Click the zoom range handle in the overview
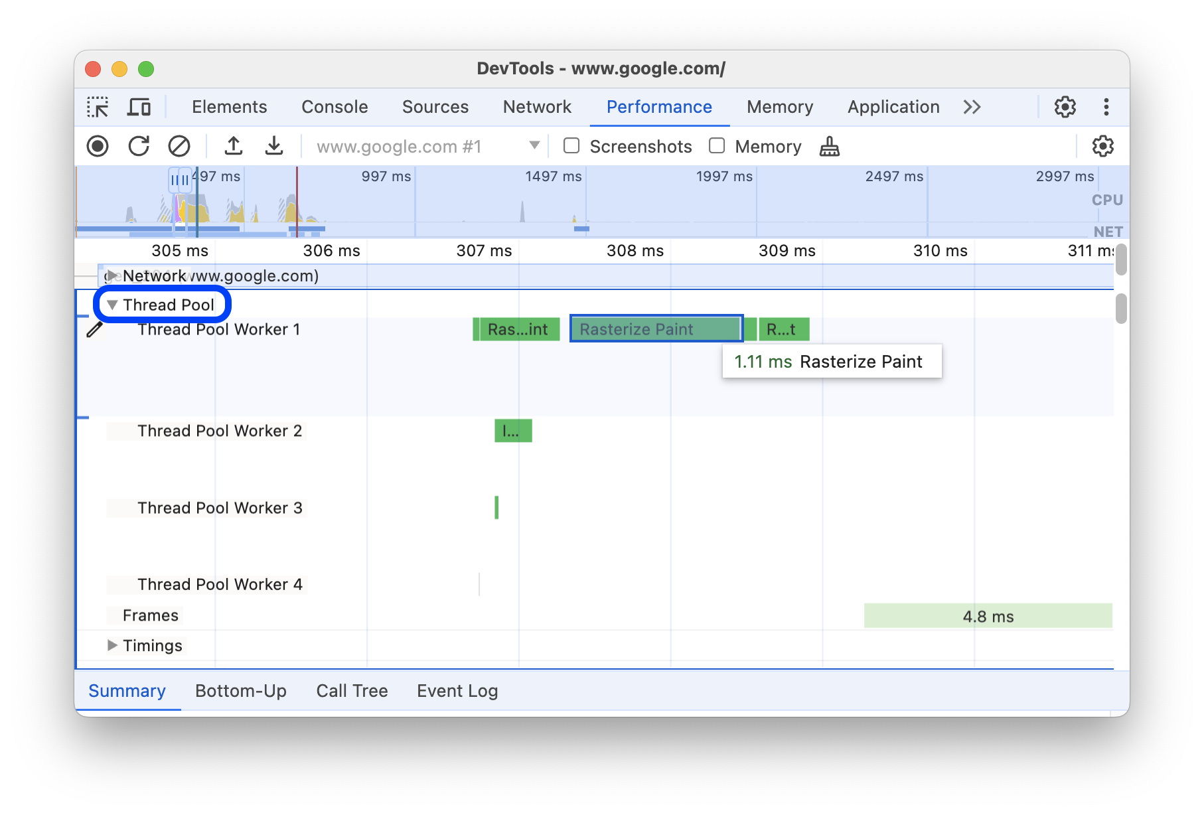Viewport: 1204px width, 815px height. (x=180, y=179)
